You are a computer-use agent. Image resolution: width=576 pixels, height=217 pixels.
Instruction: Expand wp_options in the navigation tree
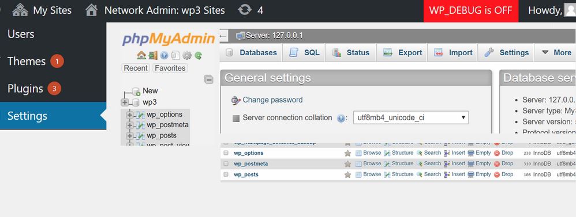129,115
